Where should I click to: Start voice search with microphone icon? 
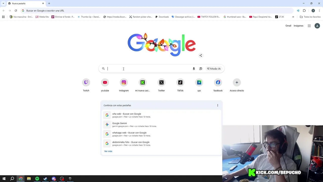194,69
